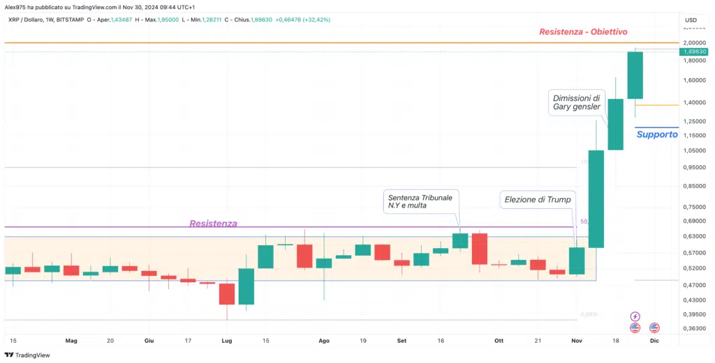Screen dimensions: 715x363
Task: Click the red 'Resistenza - Obiettivo' text label
Action: [583, 32]
